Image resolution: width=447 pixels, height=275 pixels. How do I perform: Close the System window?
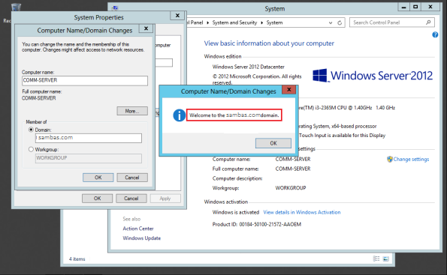[x=430, y=7]
